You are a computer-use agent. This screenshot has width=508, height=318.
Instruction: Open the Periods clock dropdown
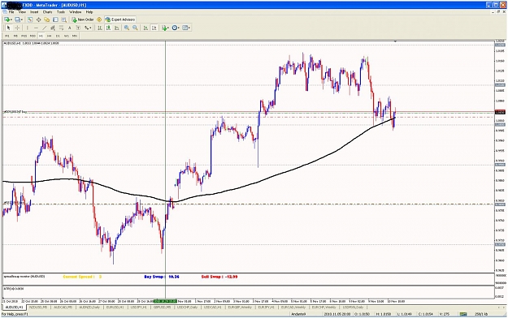[x=176, y=28]
